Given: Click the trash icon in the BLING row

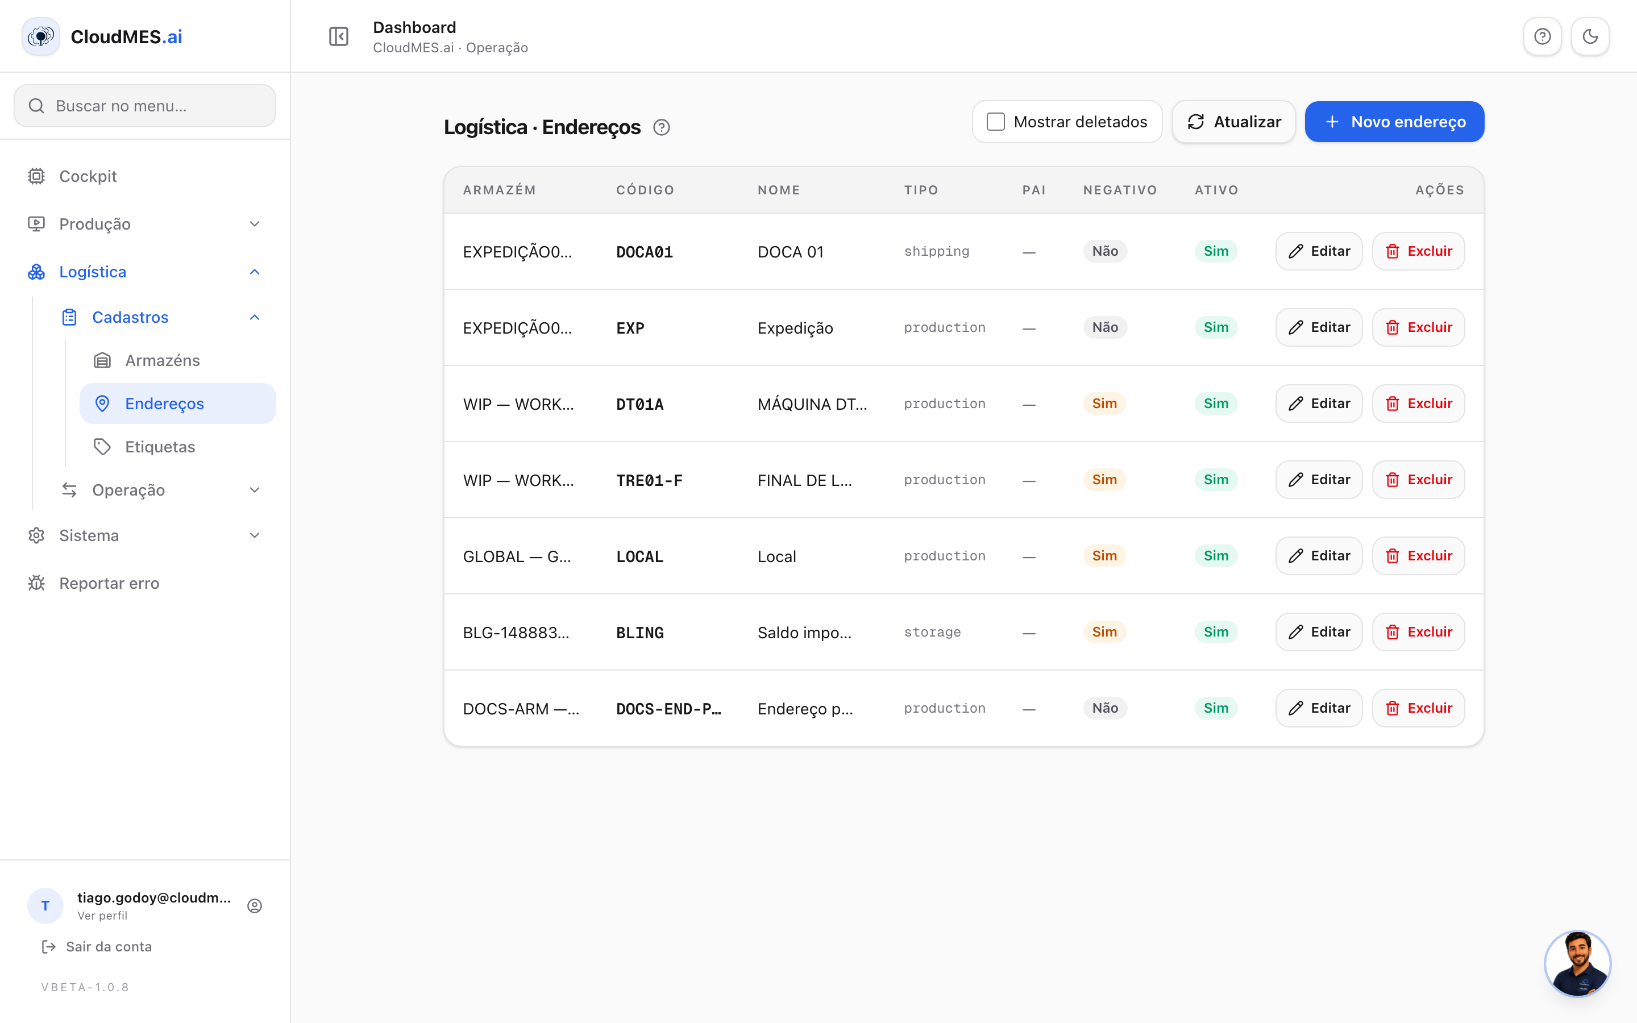Looking at the screenshot, I should pyautogui.click(x=1392, y=632).
